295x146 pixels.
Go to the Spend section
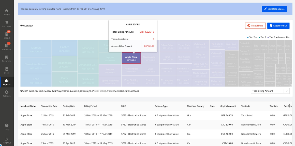coord(7,35)
